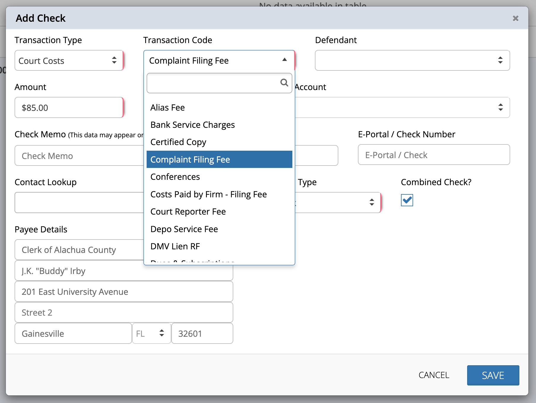Screen dimensions: 536x403
Task: Click the Amount field showing $85.00
Action: (69, 108)
